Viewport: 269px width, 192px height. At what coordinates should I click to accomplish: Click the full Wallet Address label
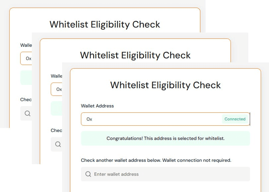tap(97, 106)
